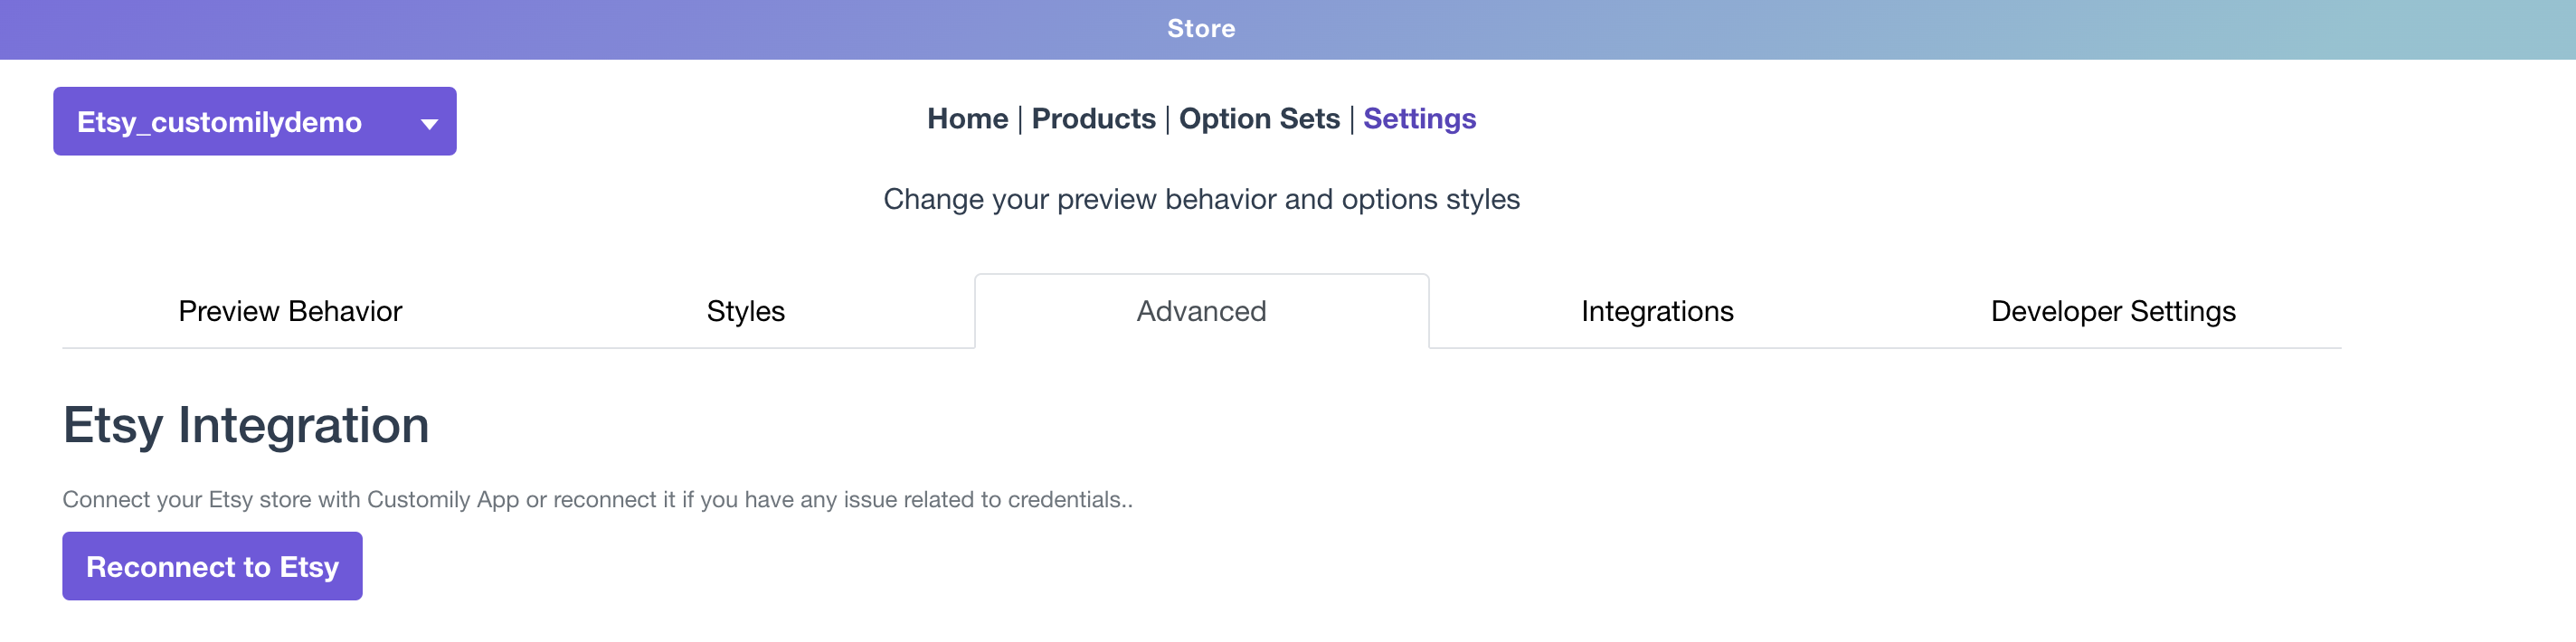The image size is (2576, 642).
Task: Click the separator between Products and Option Sets
Action: pyautogui.click(x=1167, y=120)
